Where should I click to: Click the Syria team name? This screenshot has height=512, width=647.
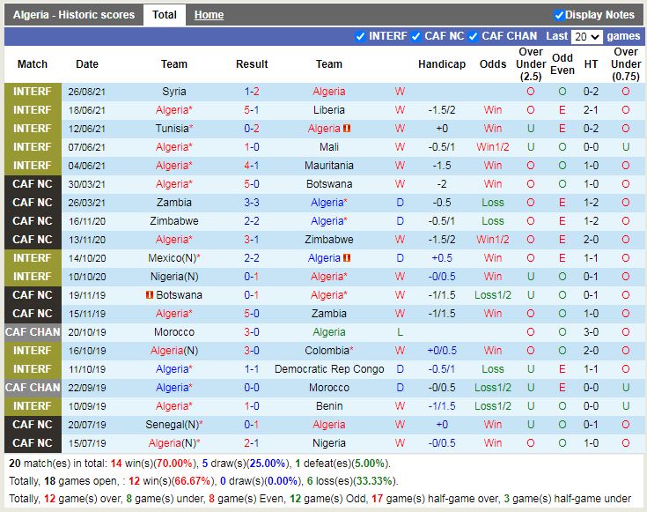tap(173, 92)
